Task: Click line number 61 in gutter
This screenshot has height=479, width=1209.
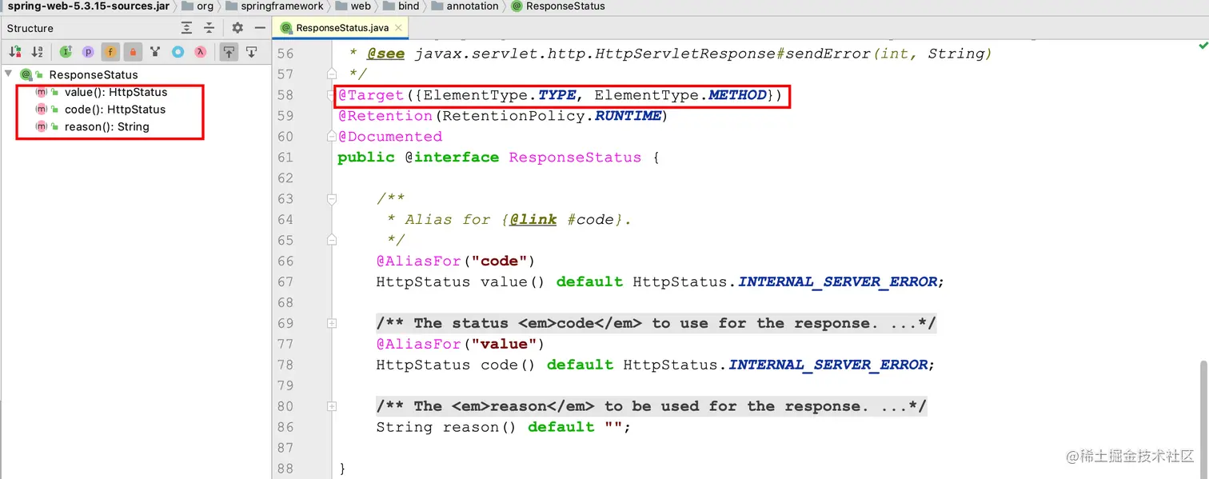Action: pos(285,158)
